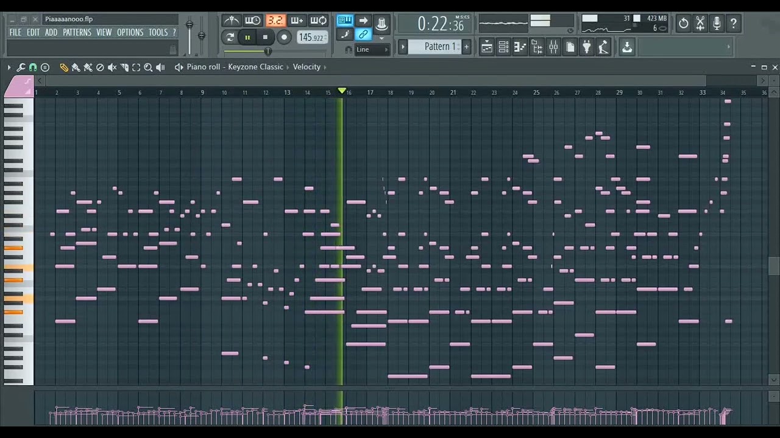Toggle the 3.2 countdown before recording
Image resolution: width=780 pixels, height=438 pixels.
[275, 21]
